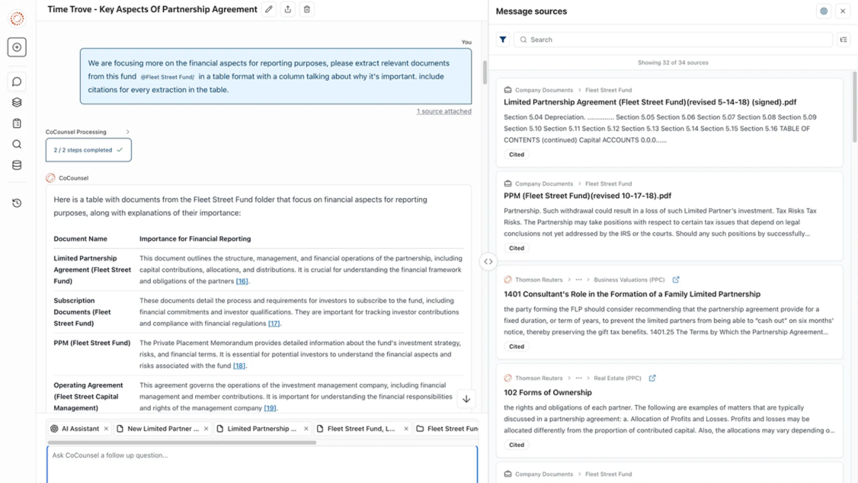Screen dimensions: 858x483
Task: Open the history icon in sidebar
Action: pos(17,203)
